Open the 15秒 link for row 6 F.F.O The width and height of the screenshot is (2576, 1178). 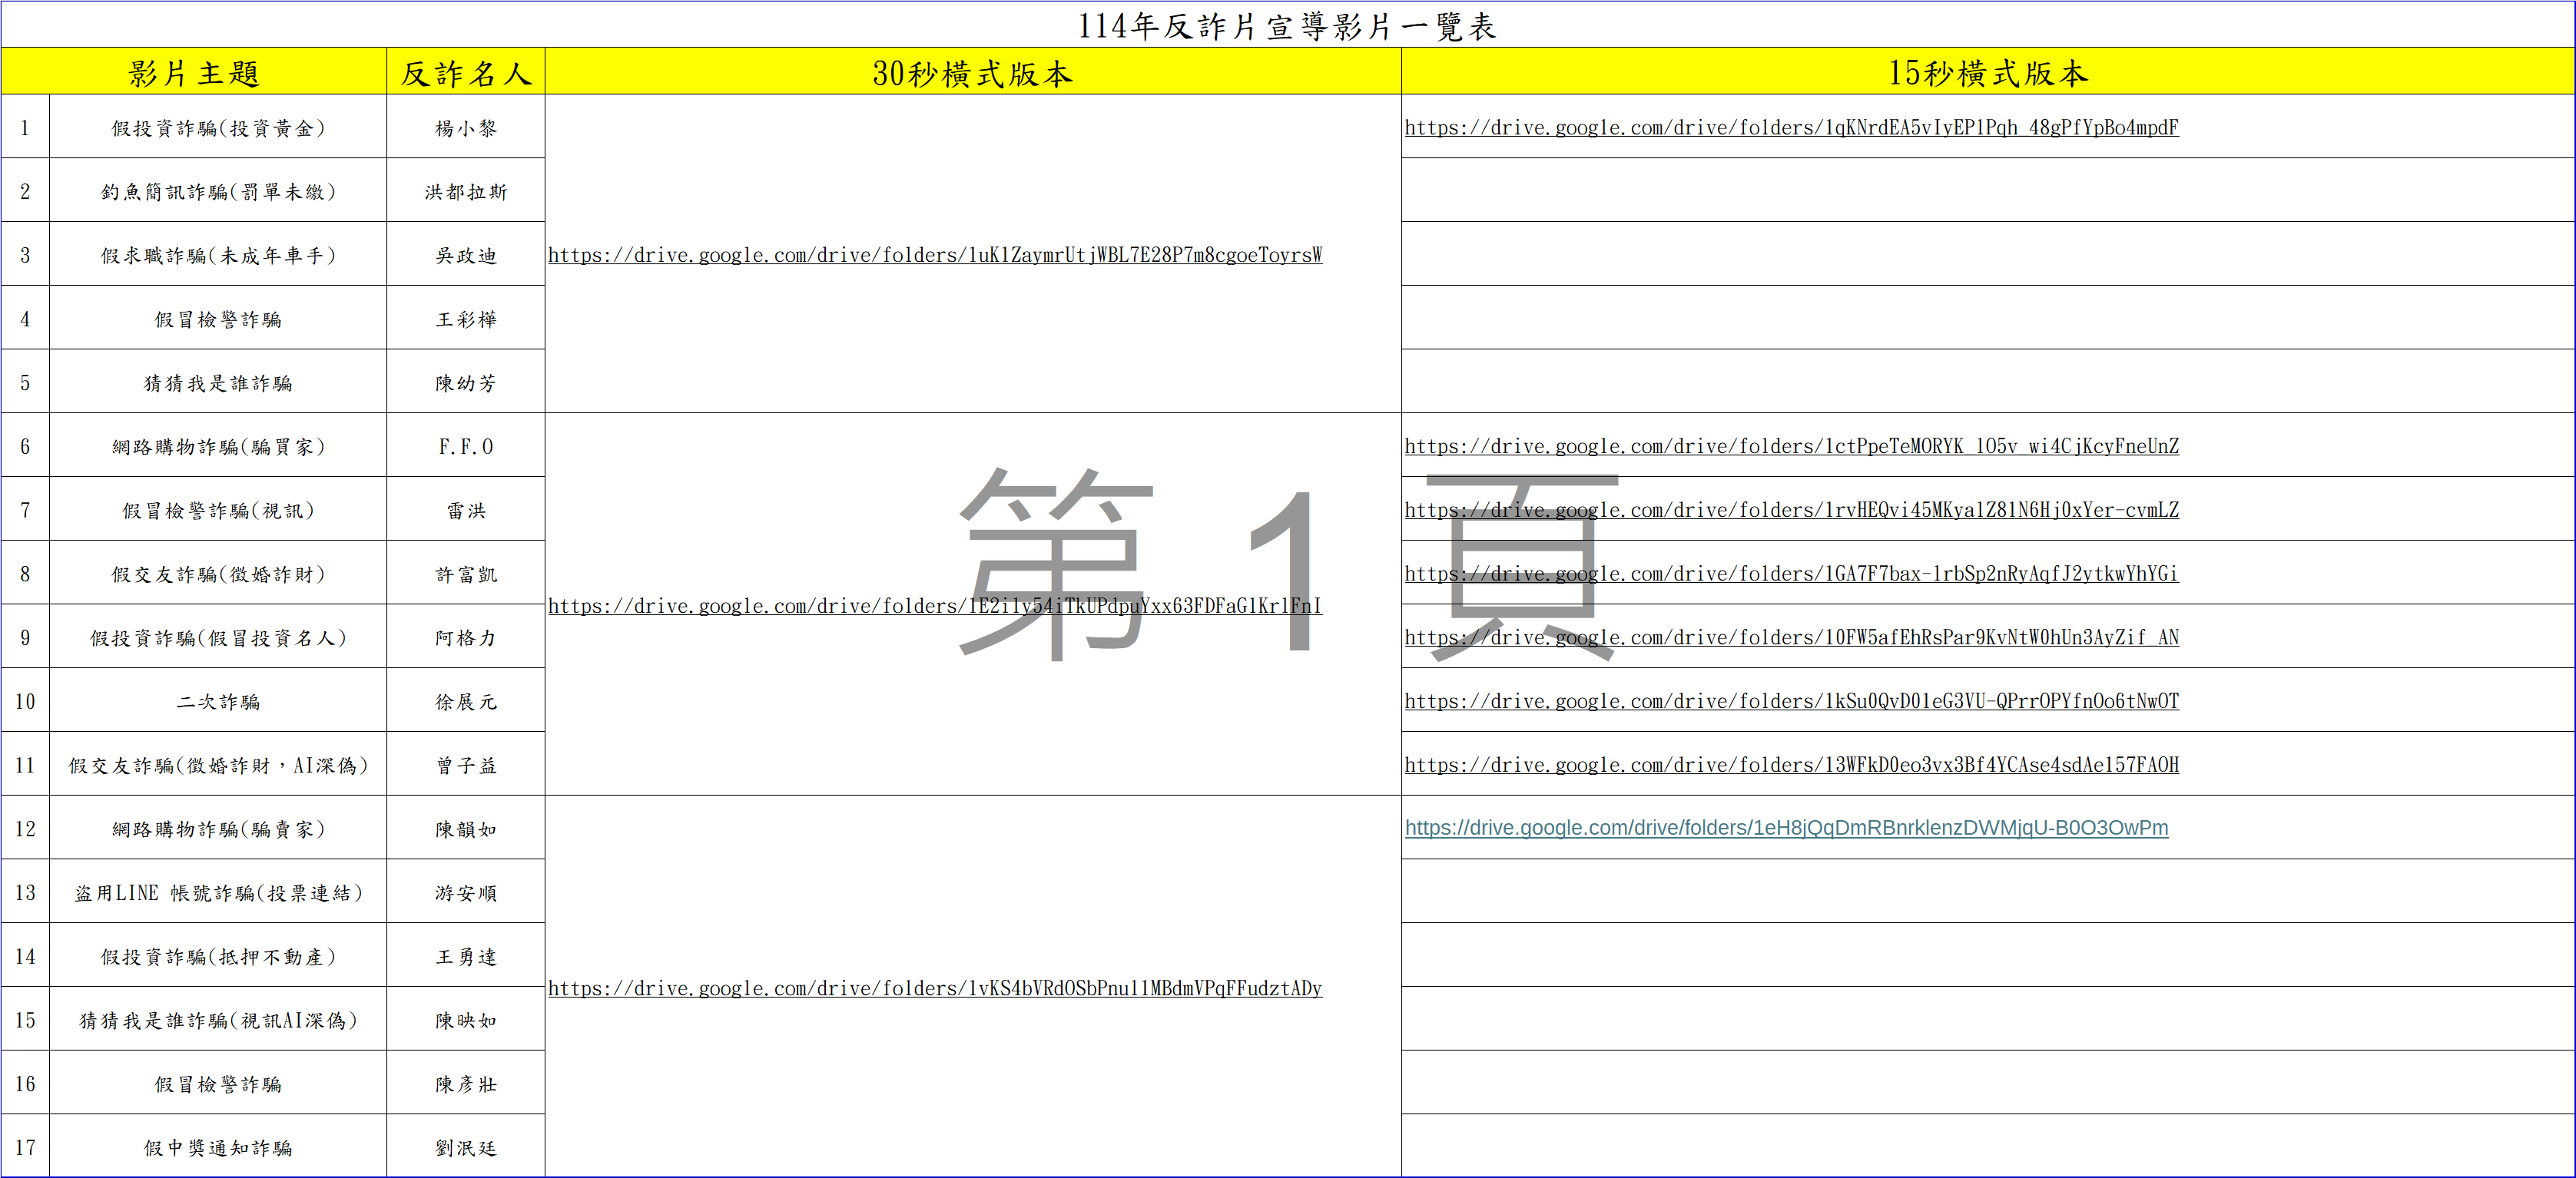pos(1790,447)
